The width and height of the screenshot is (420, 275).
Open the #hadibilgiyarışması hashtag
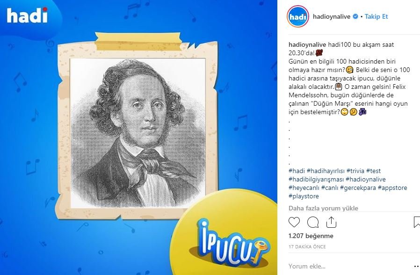coord(316,180)
